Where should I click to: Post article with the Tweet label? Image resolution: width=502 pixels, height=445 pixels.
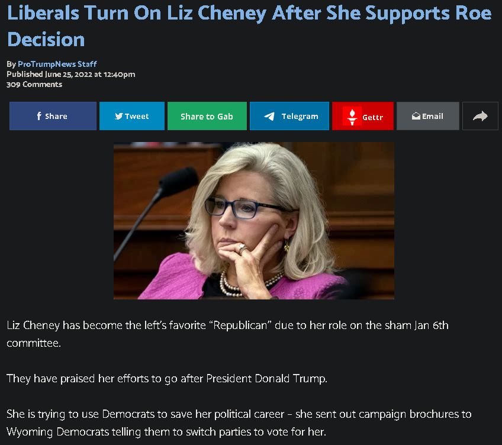pyautogui.click(x=137, y=116)
